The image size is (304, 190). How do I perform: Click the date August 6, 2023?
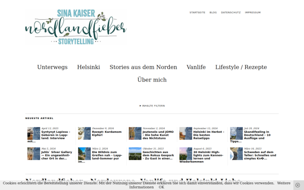tap(202, 148)
